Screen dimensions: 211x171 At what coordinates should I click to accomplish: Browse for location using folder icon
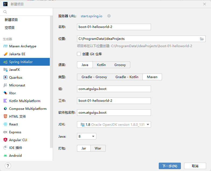click(202, 39)
